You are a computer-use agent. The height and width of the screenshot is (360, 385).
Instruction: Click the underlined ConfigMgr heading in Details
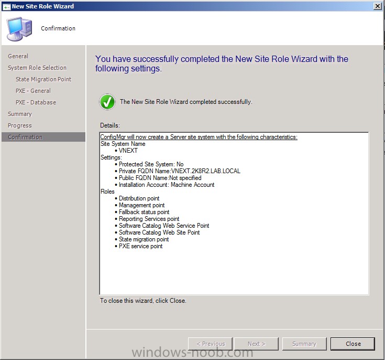point(199,137)
